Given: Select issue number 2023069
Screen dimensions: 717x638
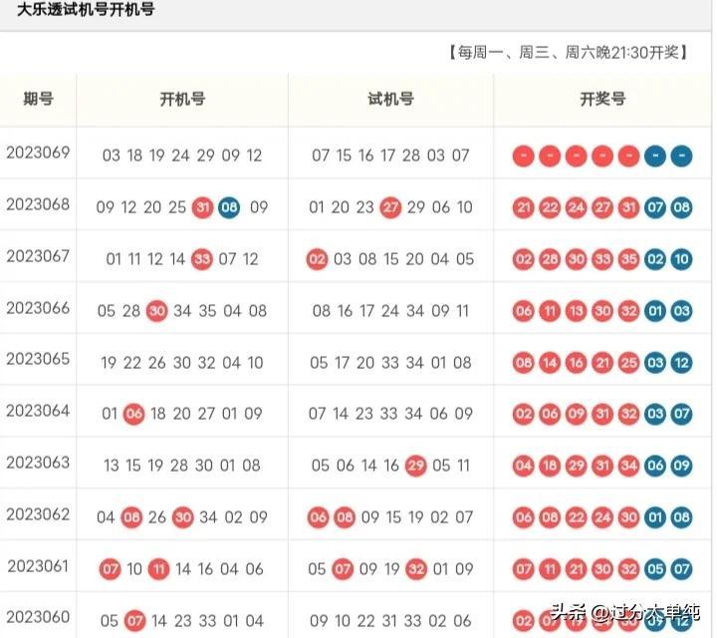Looking at the screenshot, I should [x=38, y=153].
